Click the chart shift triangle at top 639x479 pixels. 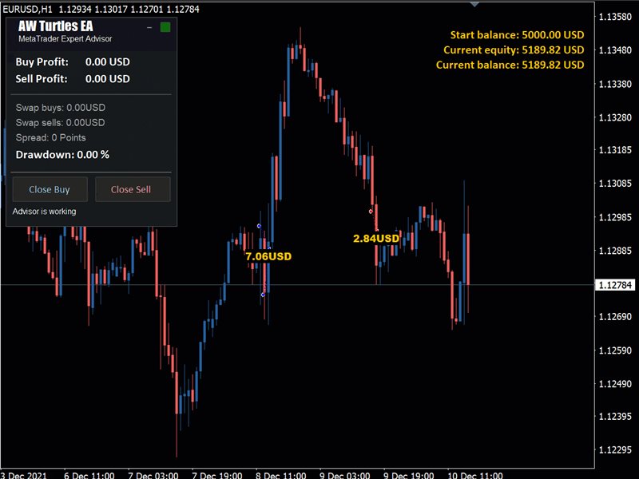(x=475, y=4)
